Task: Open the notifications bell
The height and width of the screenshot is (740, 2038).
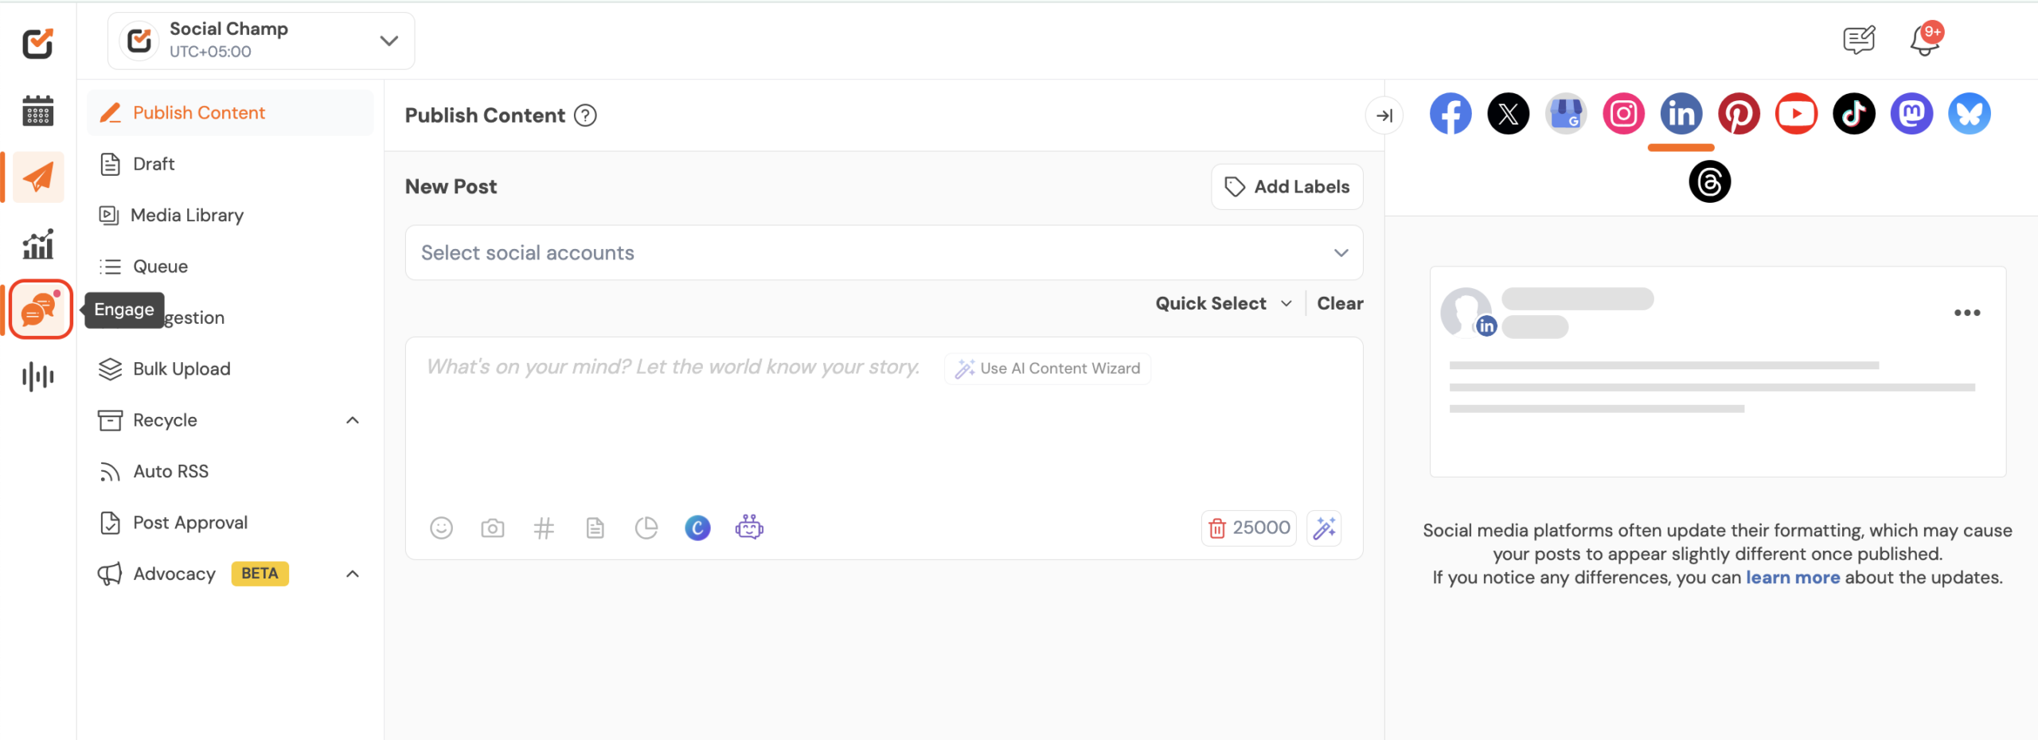Action: pyautogui.click(x=1924, y=40)
